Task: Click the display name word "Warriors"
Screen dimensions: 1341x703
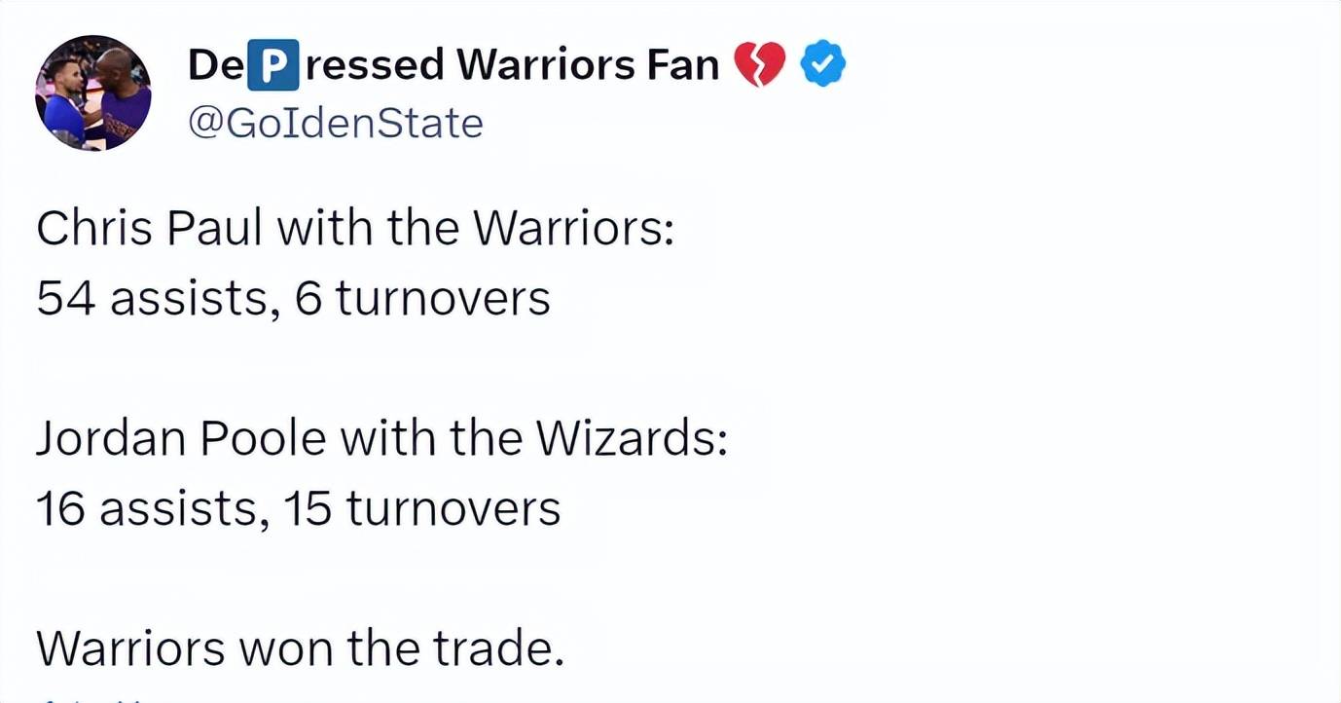Action: pos(544,65)
